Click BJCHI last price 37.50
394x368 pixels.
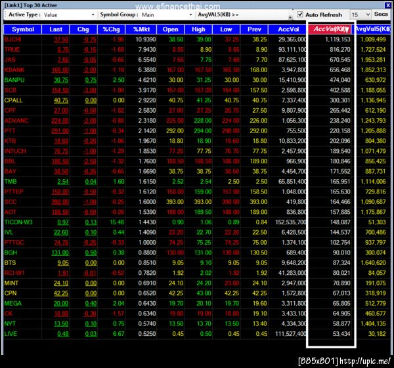click(x=61, y=39)
